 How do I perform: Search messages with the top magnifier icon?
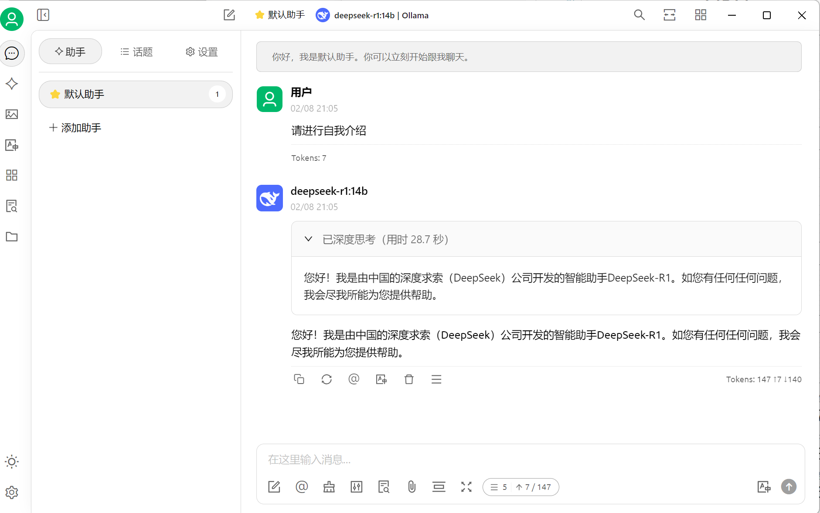click(639, 15)
